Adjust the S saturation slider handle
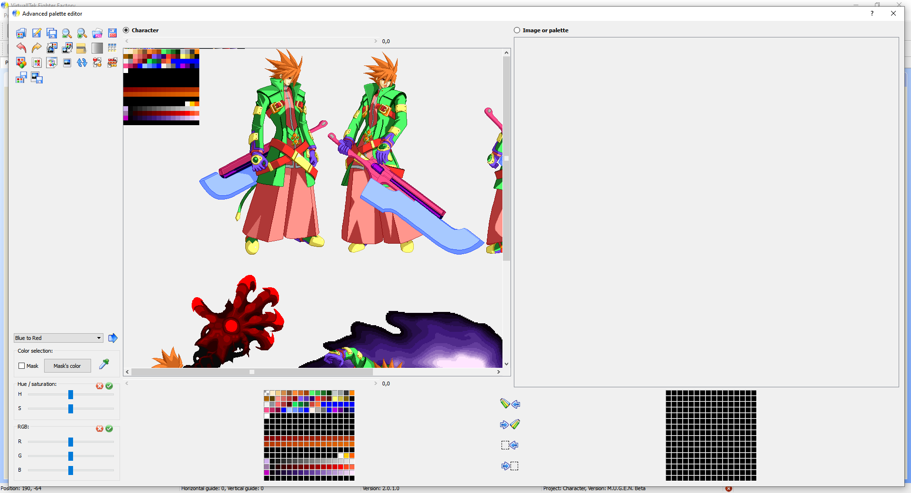Viewport: 911px width, 493px height. (x=71, y=409)
